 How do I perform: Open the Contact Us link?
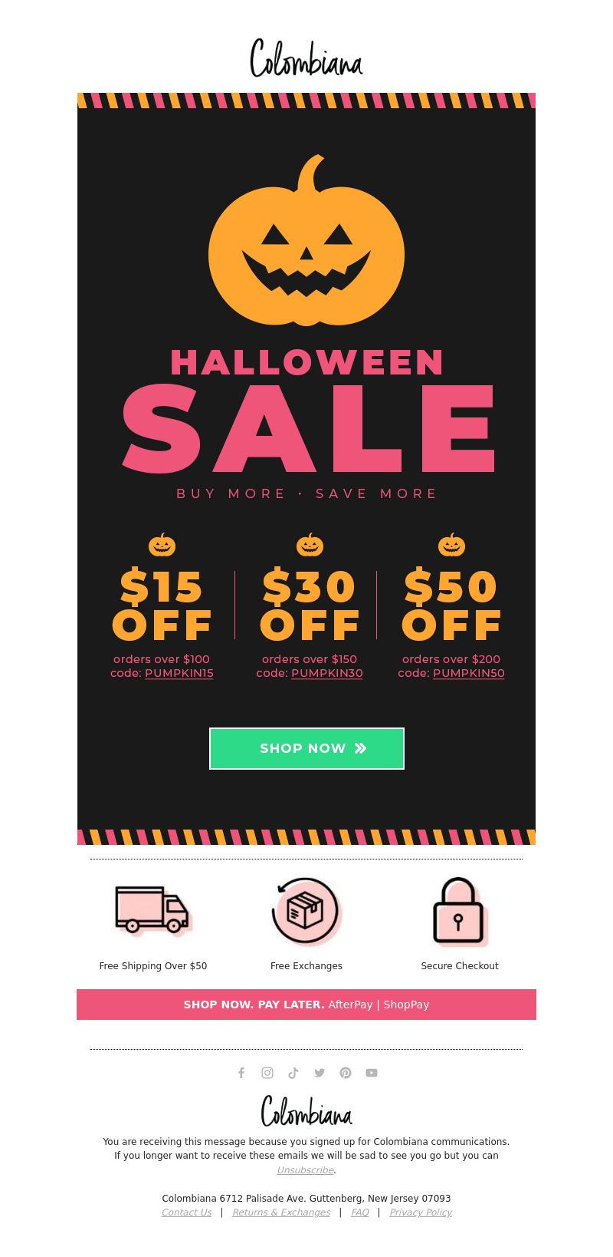point(186,1212)
